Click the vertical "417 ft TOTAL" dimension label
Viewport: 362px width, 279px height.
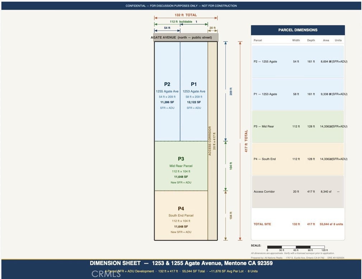coord(246,141)
